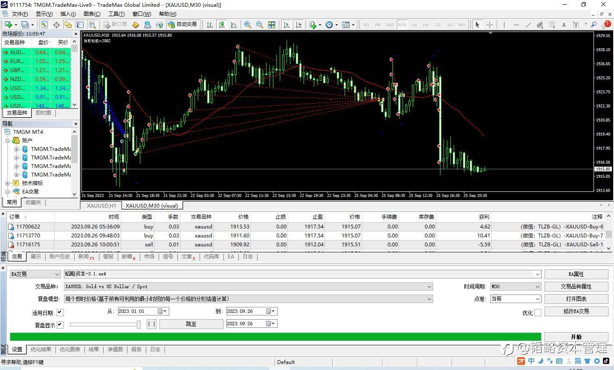Select the line chart icon

click(234, 25)
